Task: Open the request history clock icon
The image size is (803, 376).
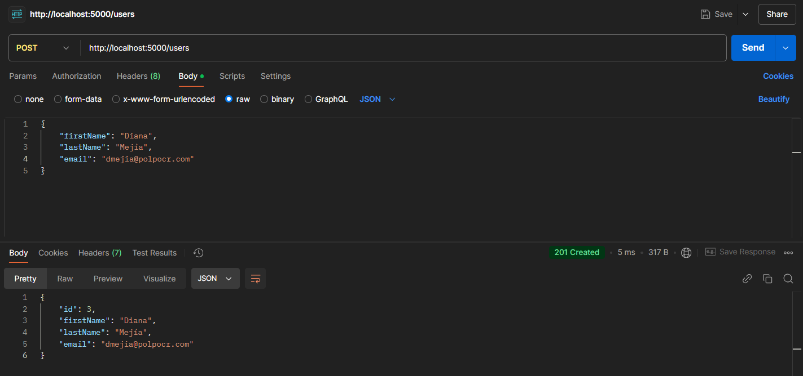Action: 198,253
